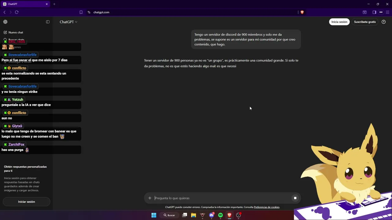
Task: Stop the response with the stop button
Action: click(x=295, y=198)
